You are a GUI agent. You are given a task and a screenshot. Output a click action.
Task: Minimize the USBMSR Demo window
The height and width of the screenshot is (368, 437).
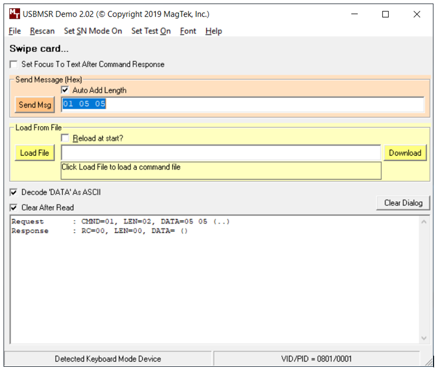tap(354, 14)
